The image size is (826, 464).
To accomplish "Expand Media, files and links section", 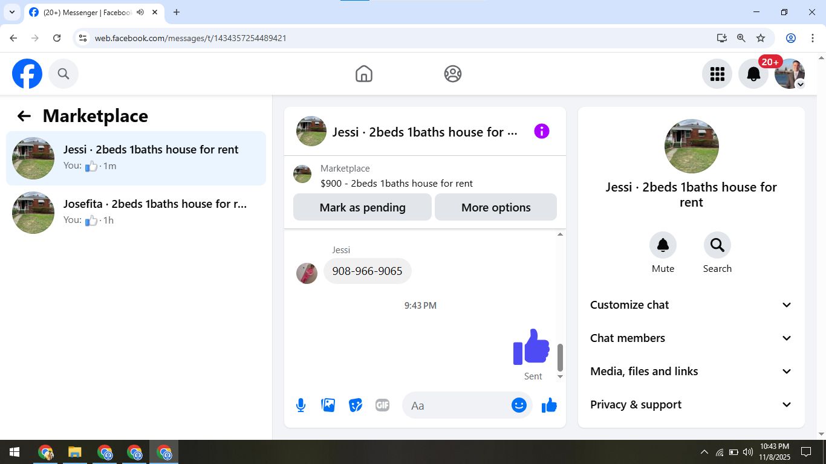I will coord(691,372).
